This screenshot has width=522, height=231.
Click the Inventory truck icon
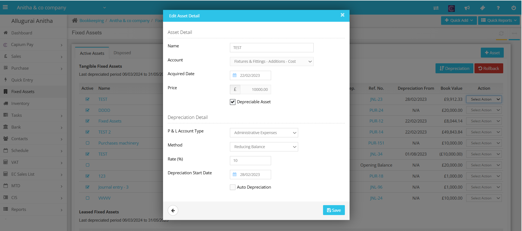pos(6,104)
